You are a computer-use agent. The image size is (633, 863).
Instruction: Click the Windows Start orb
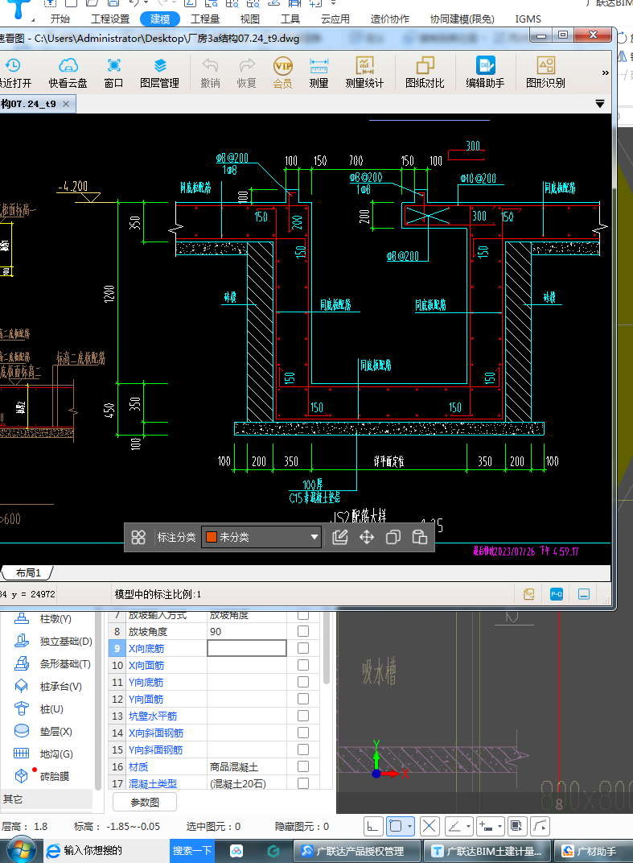pos(21,850)
